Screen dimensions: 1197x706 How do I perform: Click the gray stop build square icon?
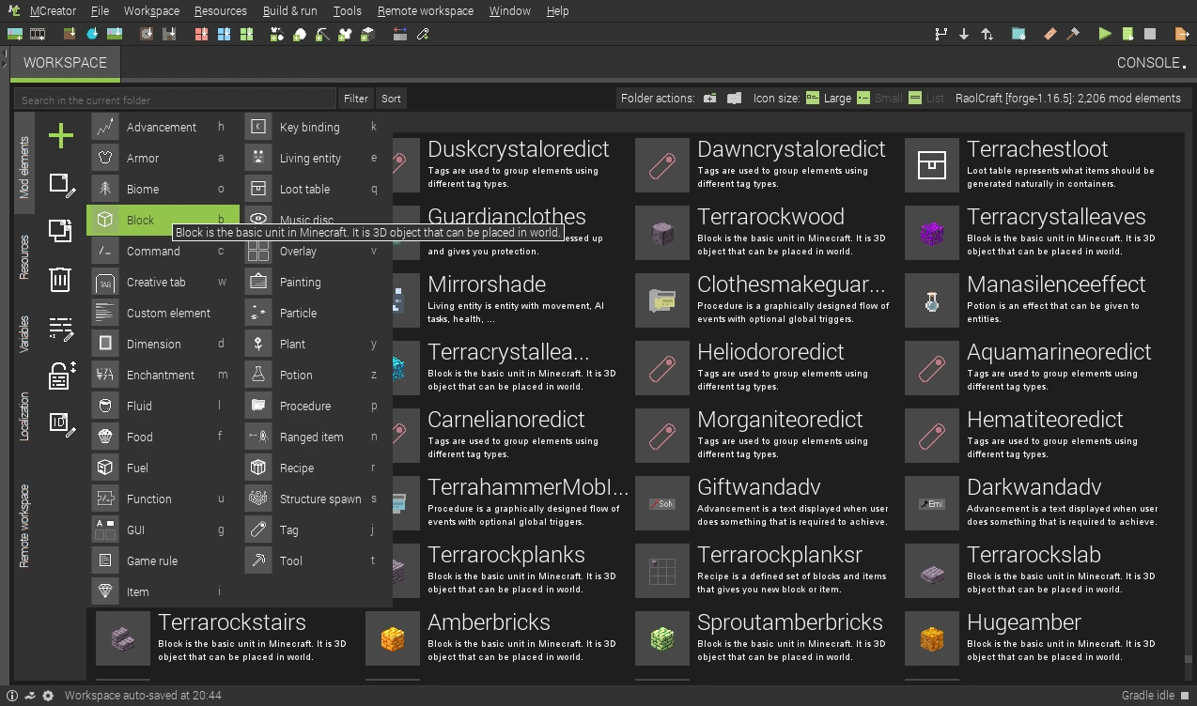(x=1150, y=34)
